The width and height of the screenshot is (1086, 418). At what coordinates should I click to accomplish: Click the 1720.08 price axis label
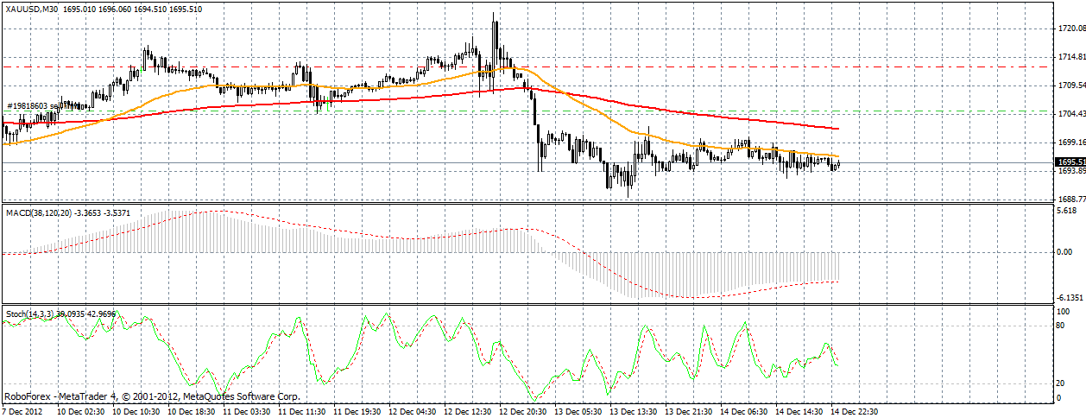1070,28
